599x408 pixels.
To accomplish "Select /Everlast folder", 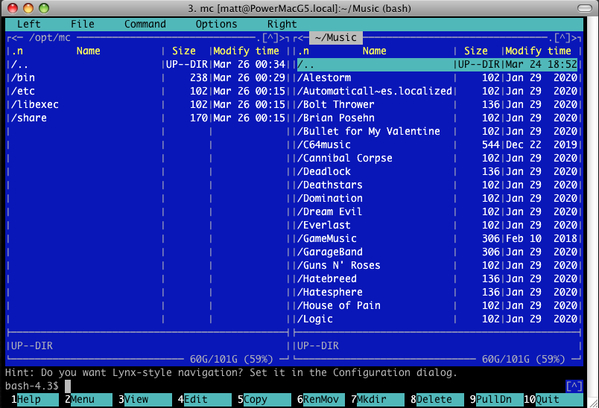I will [437, 225].
